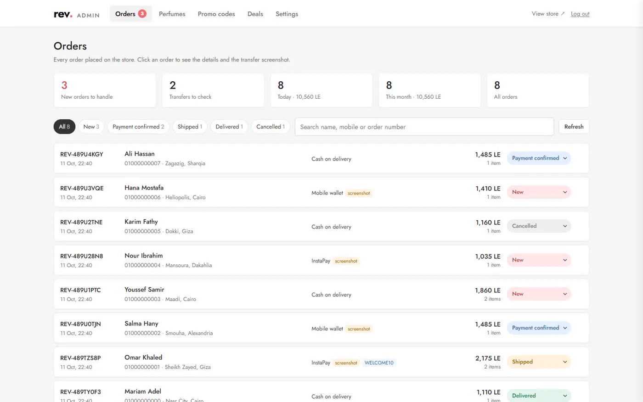643x402 pixels.
Task: Click the rev. ADMIN logo
Action: coord(77,14)
